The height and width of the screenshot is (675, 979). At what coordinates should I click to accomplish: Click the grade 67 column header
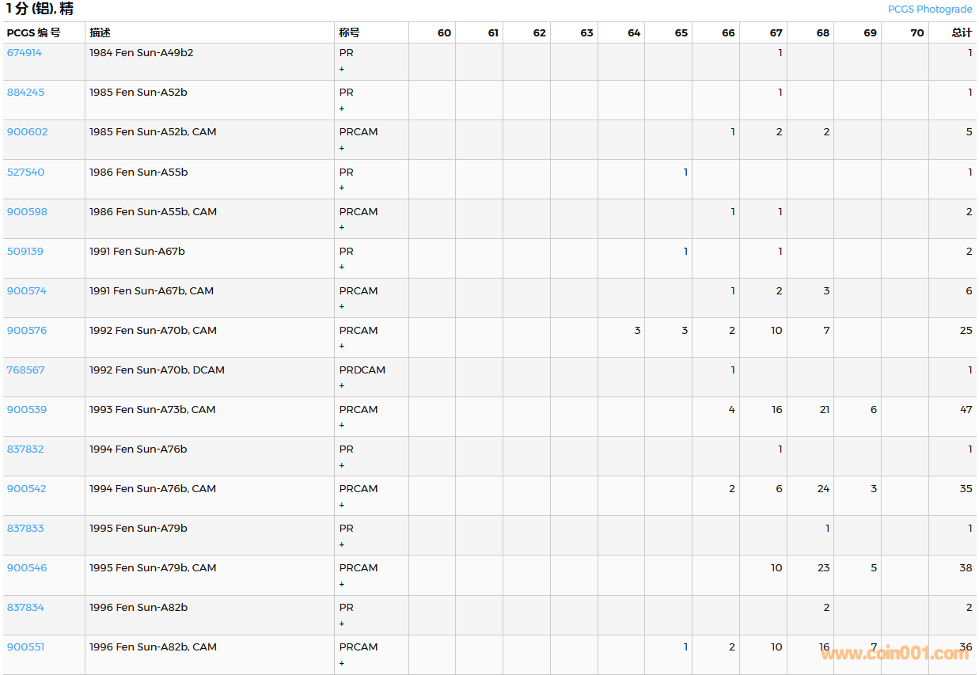click(776, 33)
